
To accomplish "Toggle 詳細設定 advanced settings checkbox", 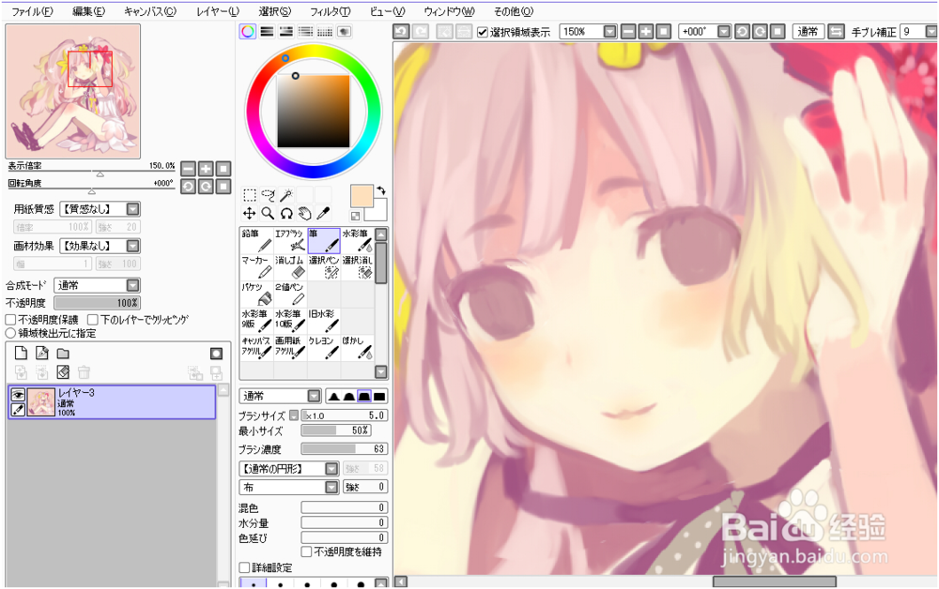I will pyautogui.click(x=244, y=567).
